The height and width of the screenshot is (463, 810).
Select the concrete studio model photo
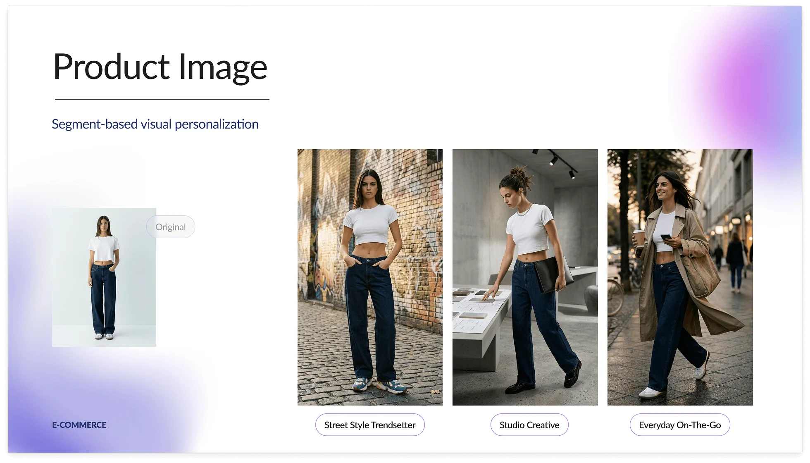click(x=525, y=277)
